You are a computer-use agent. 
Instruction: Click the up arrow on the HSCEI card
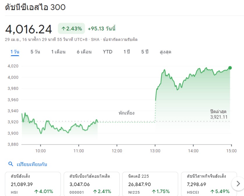pos(213,192)
